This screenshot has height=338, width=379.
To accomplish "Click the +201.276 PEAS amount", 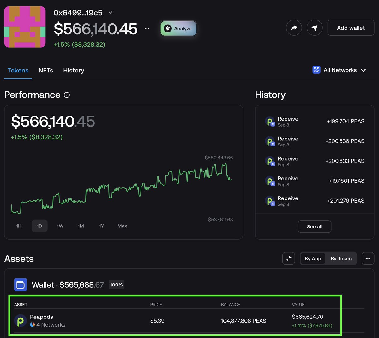I will coord(346,201).
